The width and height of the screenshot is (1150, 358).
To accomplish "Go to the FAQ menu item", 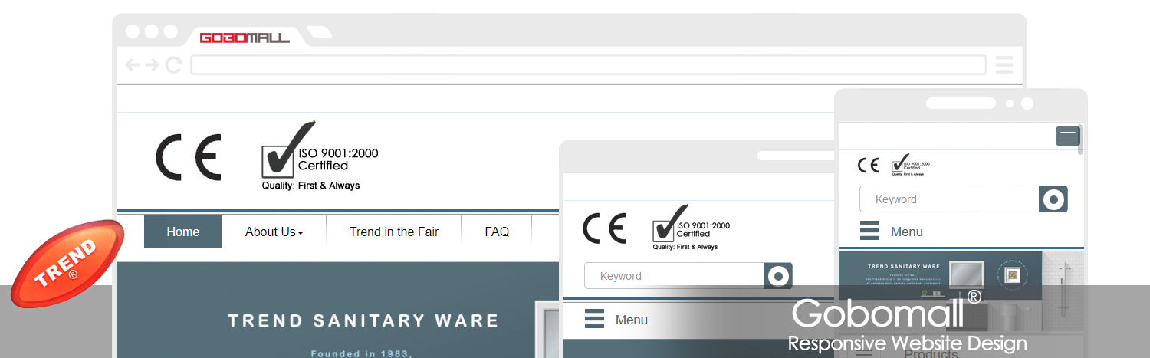I will pyautogui.click(x=497, y=232).
